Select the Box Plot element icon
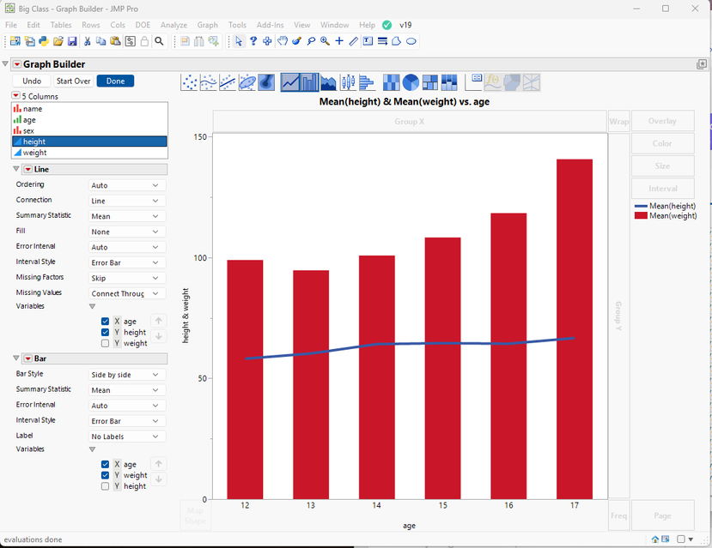Viewport: 712px width, 548px height. (x=348, y=82)
